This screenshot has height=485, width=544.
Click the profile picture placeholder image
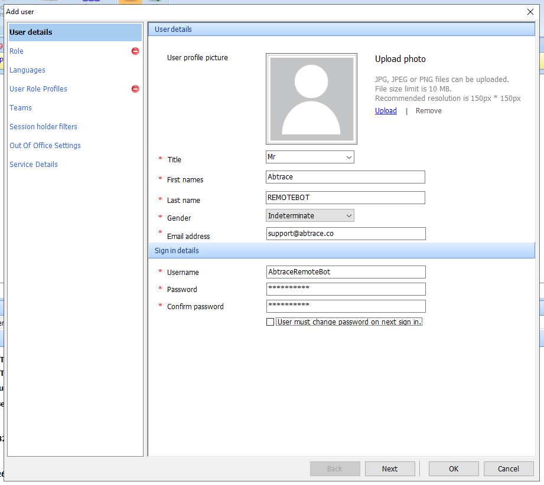coord(311,98)
